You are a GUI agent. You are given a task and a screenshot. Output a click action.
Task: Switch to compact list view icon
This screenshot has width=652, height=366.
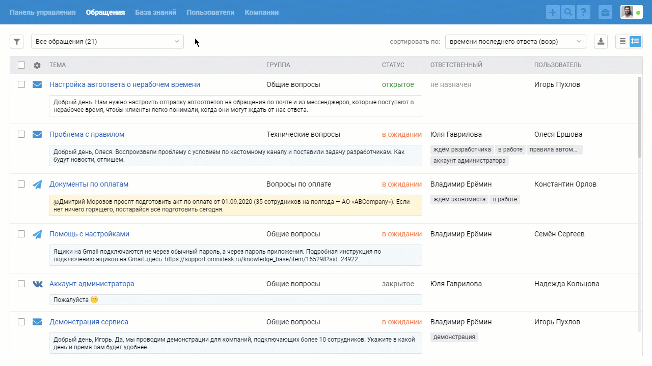622,42
